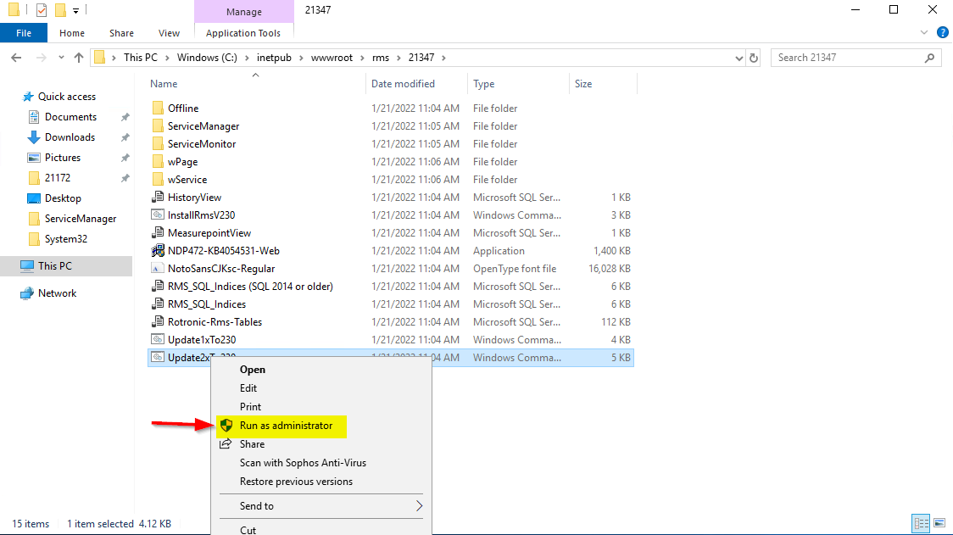The image size is (953, 535).
Task: Click the Refresh button in address bar
Action: point(754,58)
